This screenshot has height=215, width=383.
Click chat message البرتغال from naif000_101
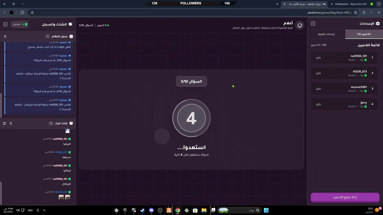tap(67, 184)
